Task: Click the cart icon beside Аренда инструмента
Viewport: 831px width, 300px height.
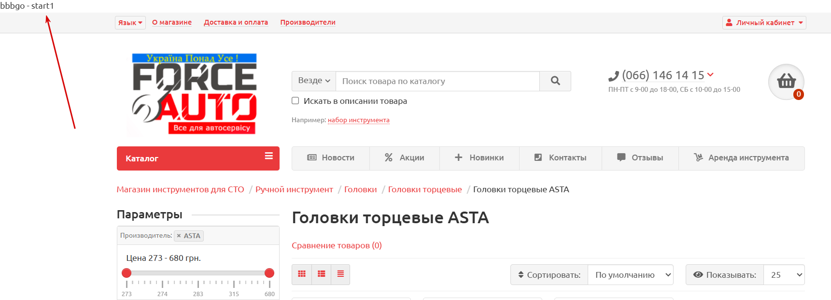Action: click(x=698, y=157)
